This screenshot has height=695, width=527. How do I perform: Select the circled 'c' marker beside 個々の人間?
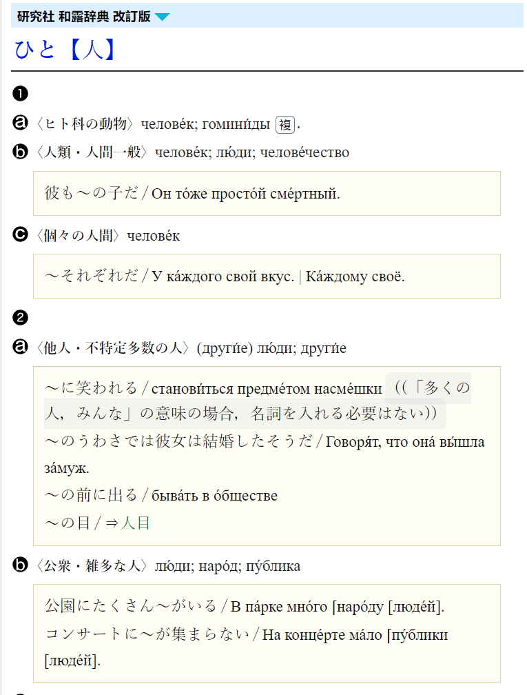click(21, 234)
